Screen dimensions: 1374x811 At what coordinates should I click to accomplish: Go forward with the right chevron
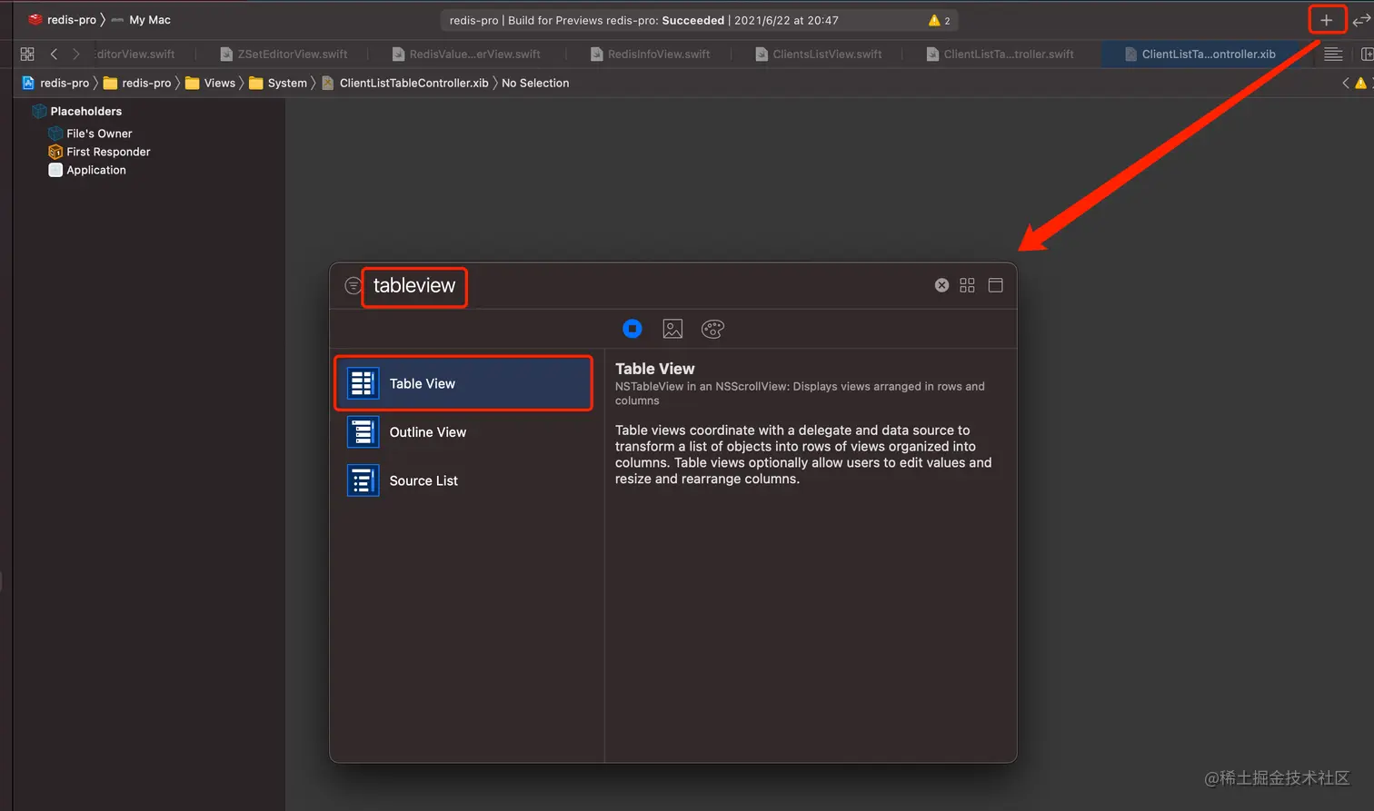click(x=76, y=54)
